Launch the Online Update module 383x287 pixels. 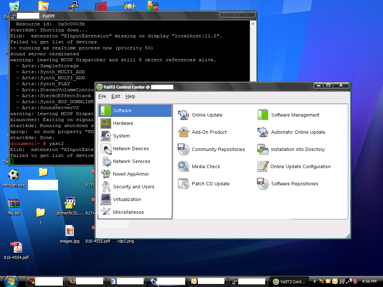click(200, 115)
